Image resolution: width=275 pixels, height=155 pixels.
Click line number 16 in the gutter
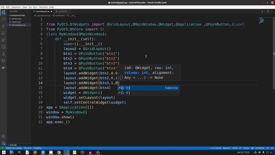point(40,93)
